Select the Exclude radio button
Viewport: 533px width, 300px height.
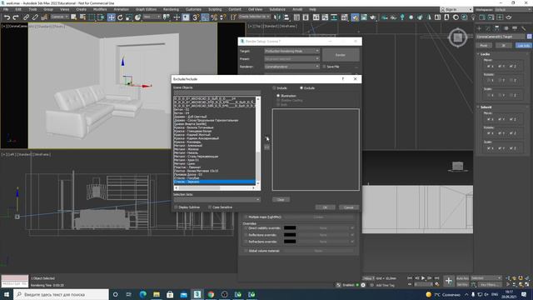(x=301, y=88)
